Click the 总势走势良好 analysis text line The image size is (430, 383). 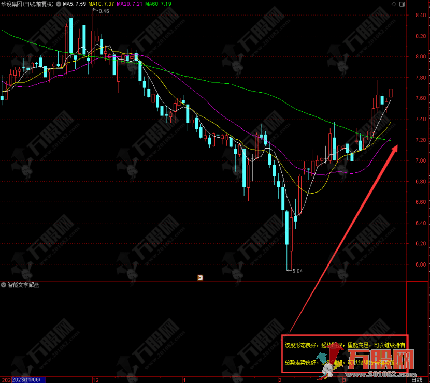(x=337, y=362)
